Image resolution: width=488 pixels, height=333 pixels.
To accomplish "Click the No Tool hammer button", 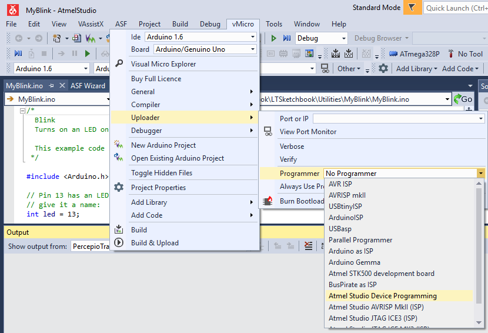I will click(x=465, y=54).
